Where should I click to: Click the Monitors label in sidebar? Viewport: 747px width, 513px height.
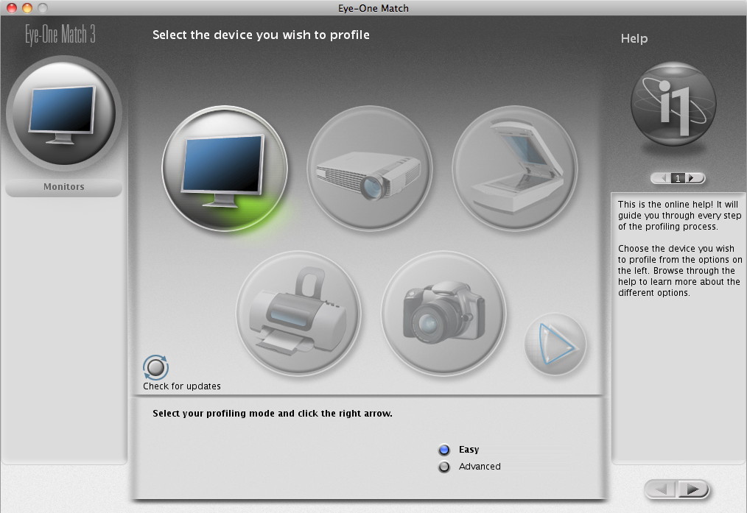[64, 186]
